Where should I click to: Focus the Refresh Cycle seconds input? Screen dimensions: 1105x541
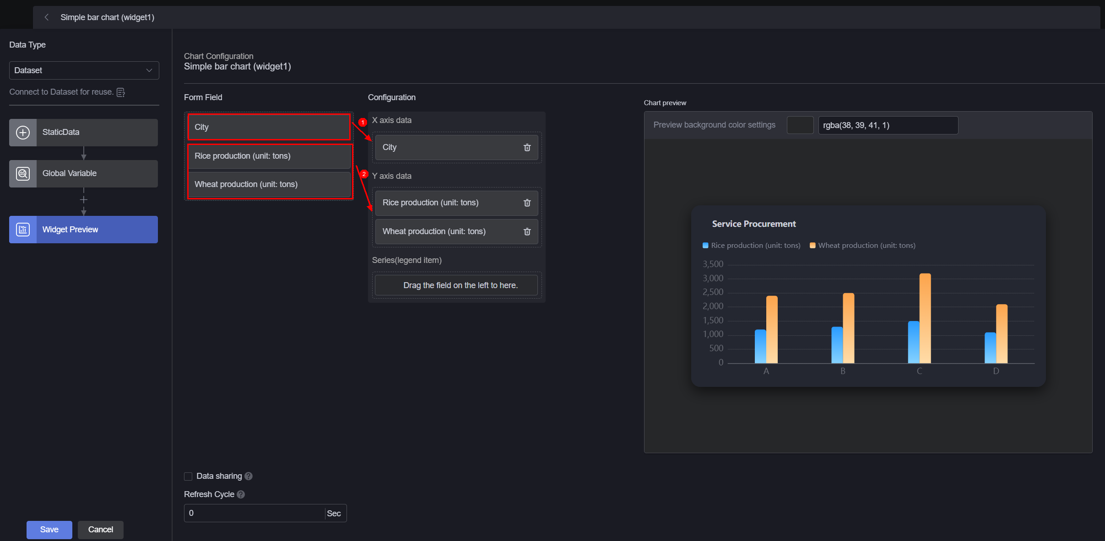click(x=255, y=513)
